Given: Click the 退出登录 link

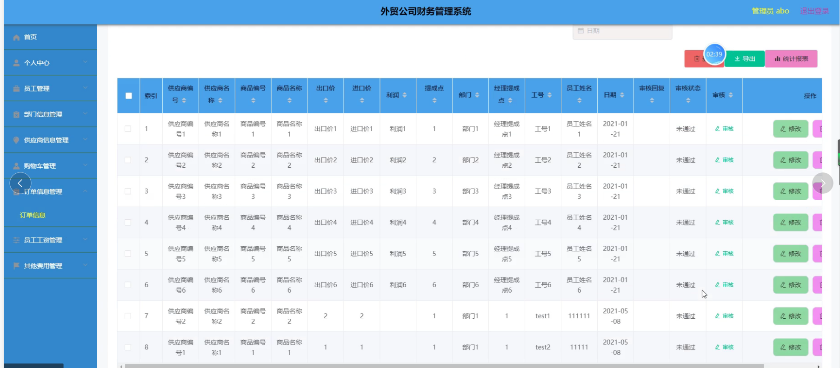Looking at the screenshot, I should click(x=814, y=11).
